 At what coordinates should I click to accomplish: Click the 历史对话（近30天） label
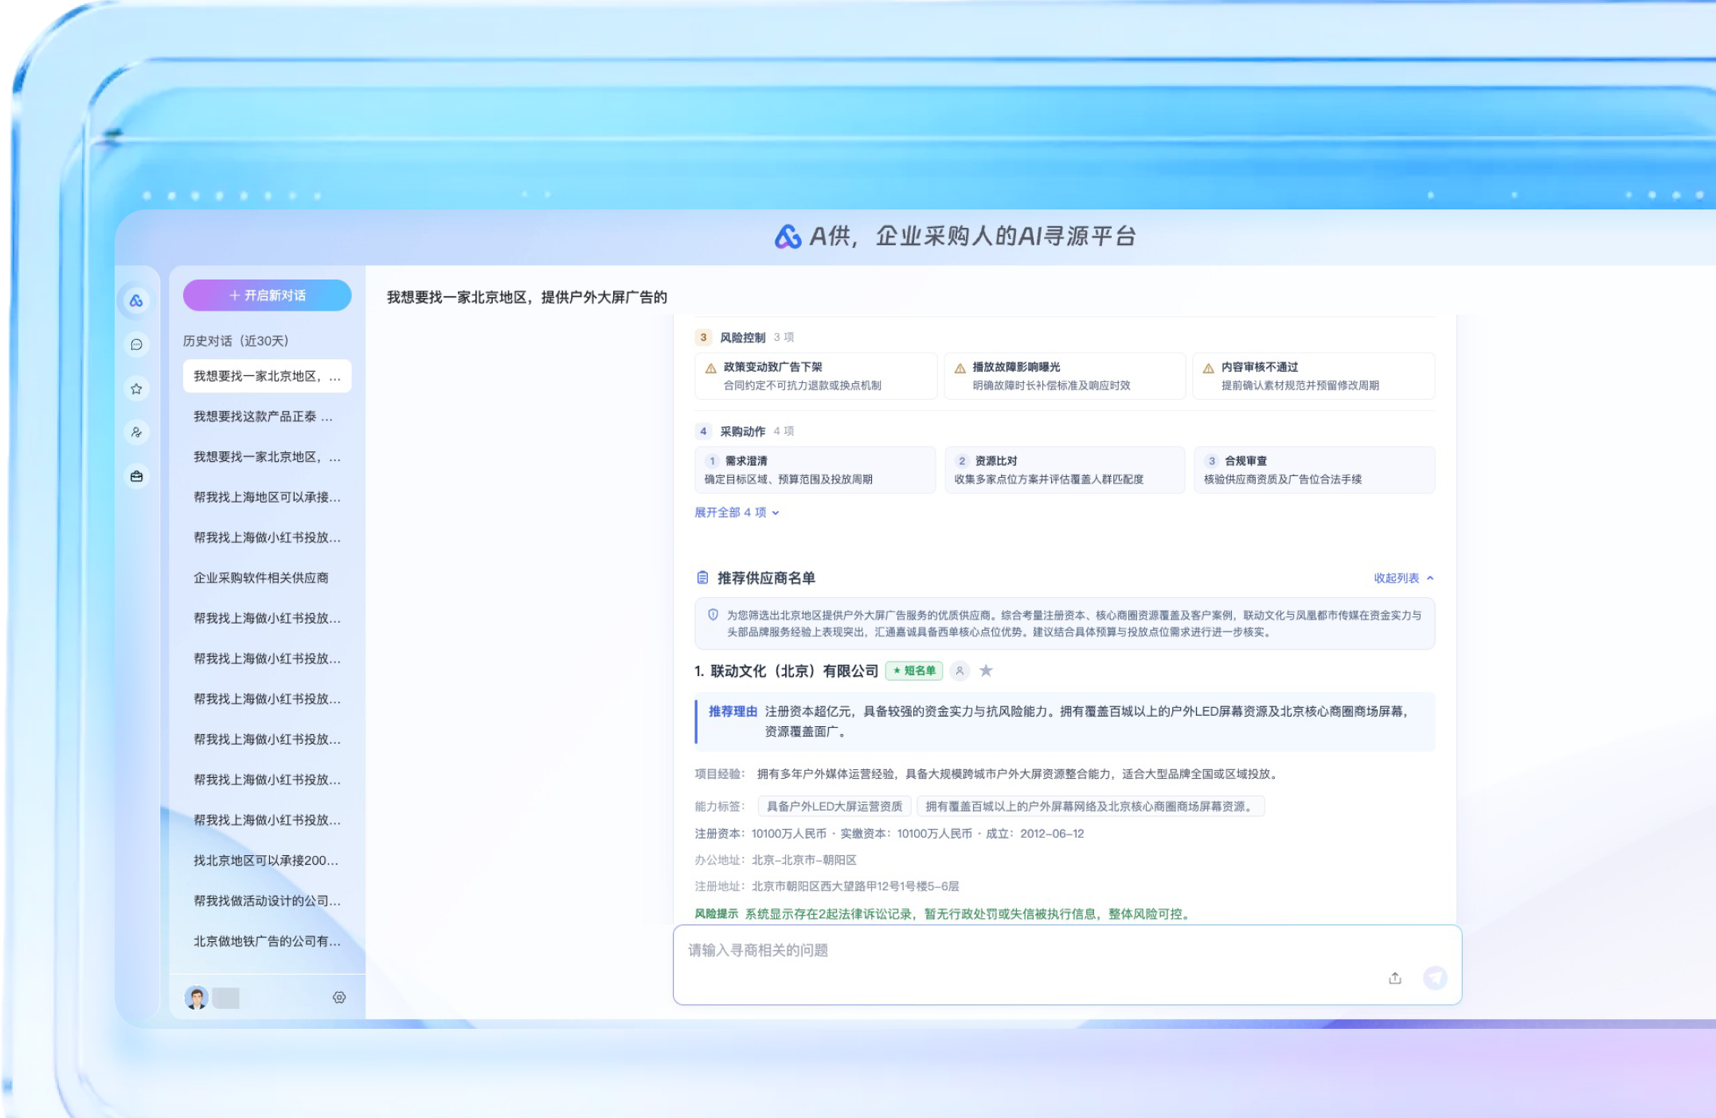236,341
